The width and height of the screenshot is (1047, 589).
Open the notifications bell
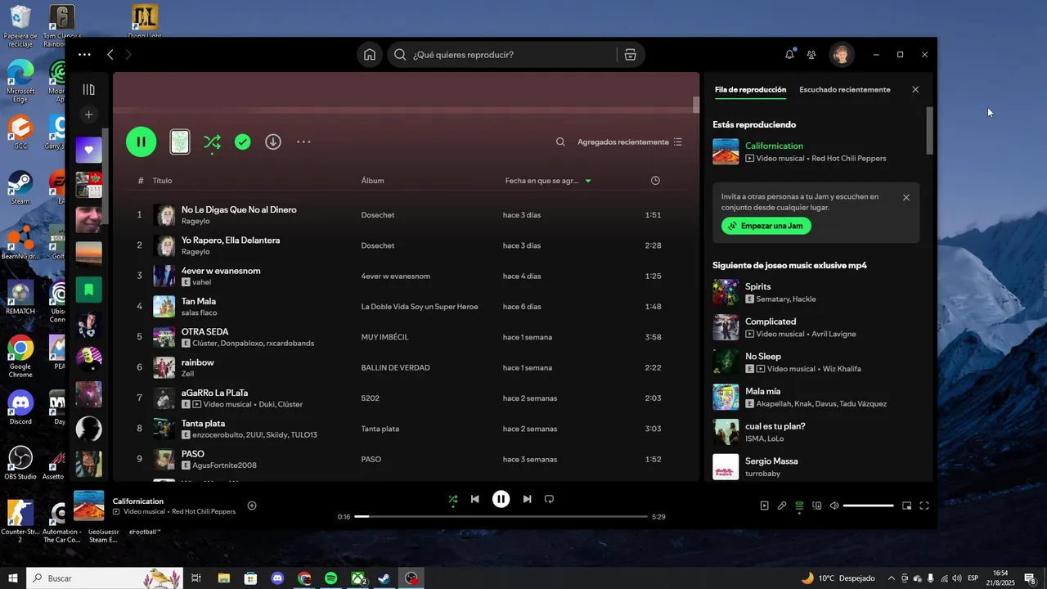(x=789, y=55)
